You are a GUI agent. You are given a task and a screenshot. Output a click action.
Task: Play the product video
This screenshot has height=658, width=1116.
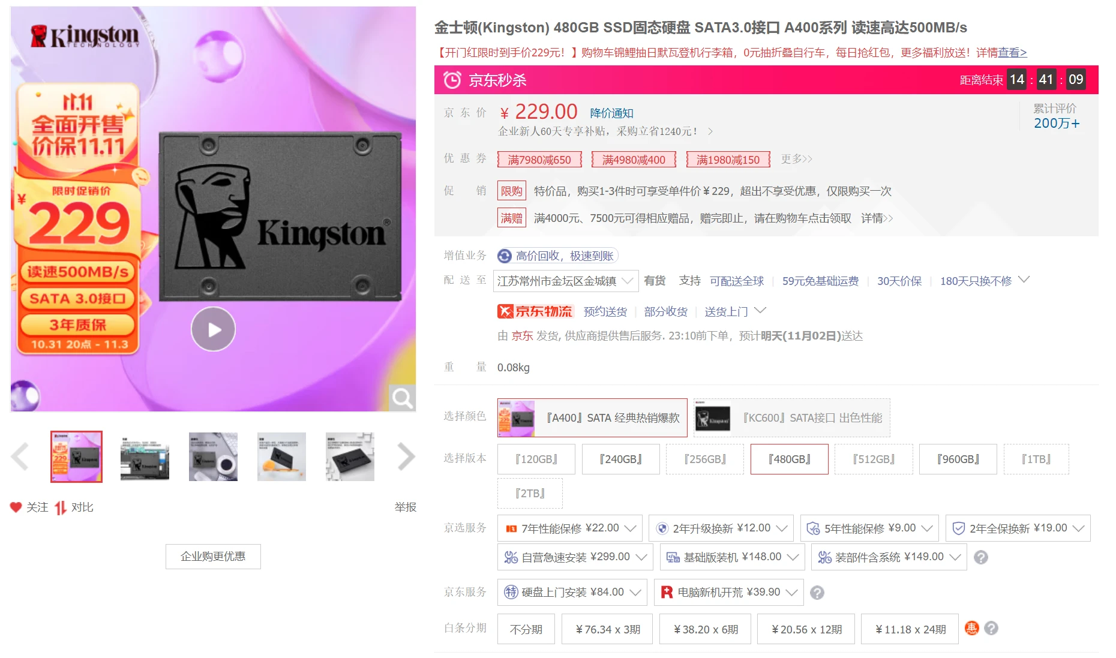coord(213,329)
